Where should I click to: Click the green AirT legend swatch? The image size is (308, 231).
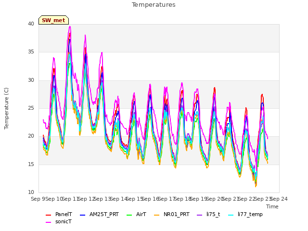(x=129, y=215)
